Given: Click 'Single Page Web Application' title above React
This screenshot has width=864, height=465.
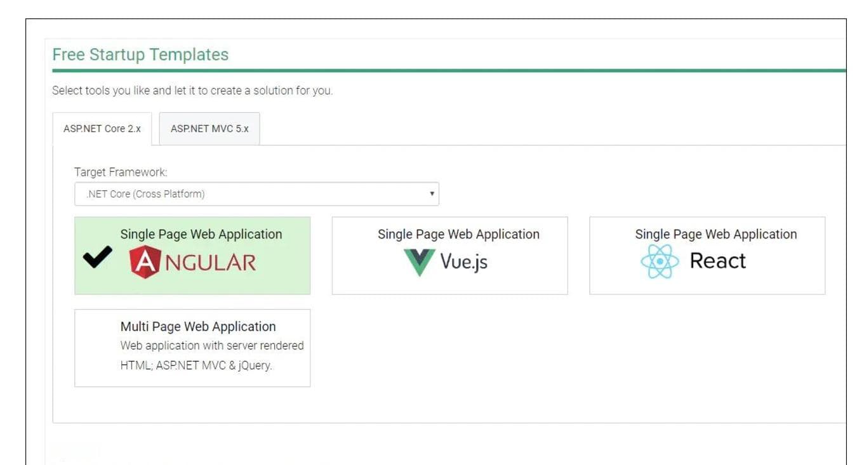Looking at the screenshot, I should (715, 234).
